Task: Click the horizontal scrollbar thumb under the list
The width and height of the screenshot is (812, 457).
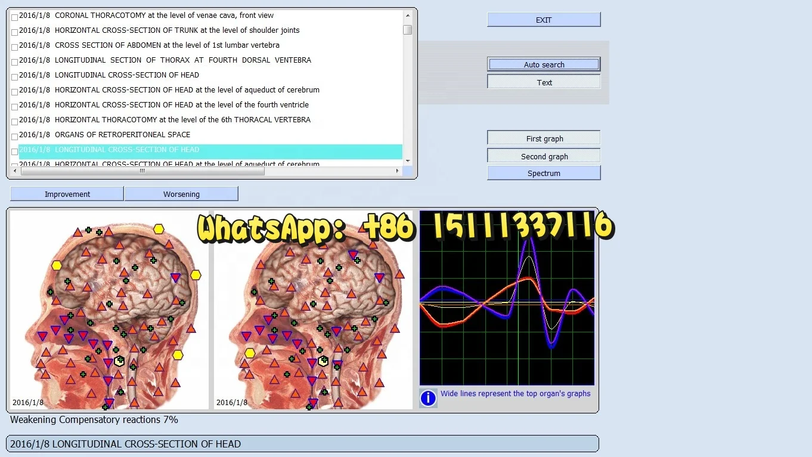Action: [x=142, y=171]
